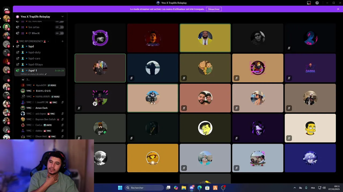Focus the olive tile with cartoon couple avatar
This screenshot has width=343, height=192.
point(205,68)
